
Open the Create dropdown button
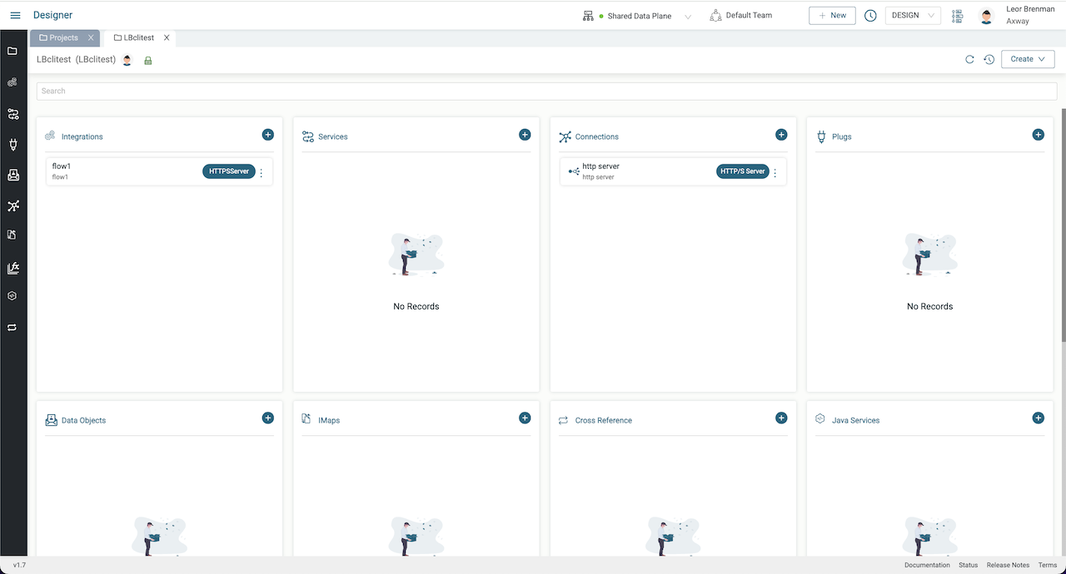[1028, 59]
